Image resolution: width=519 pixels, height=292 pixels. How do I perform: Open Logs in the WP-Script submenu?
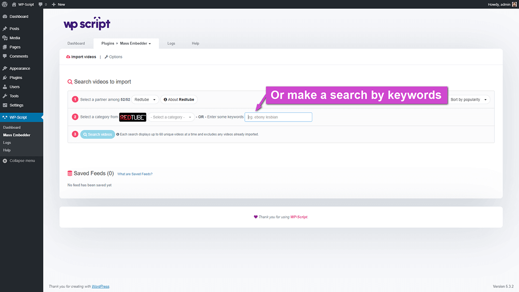pyautogui.click(x=7, y=142)
